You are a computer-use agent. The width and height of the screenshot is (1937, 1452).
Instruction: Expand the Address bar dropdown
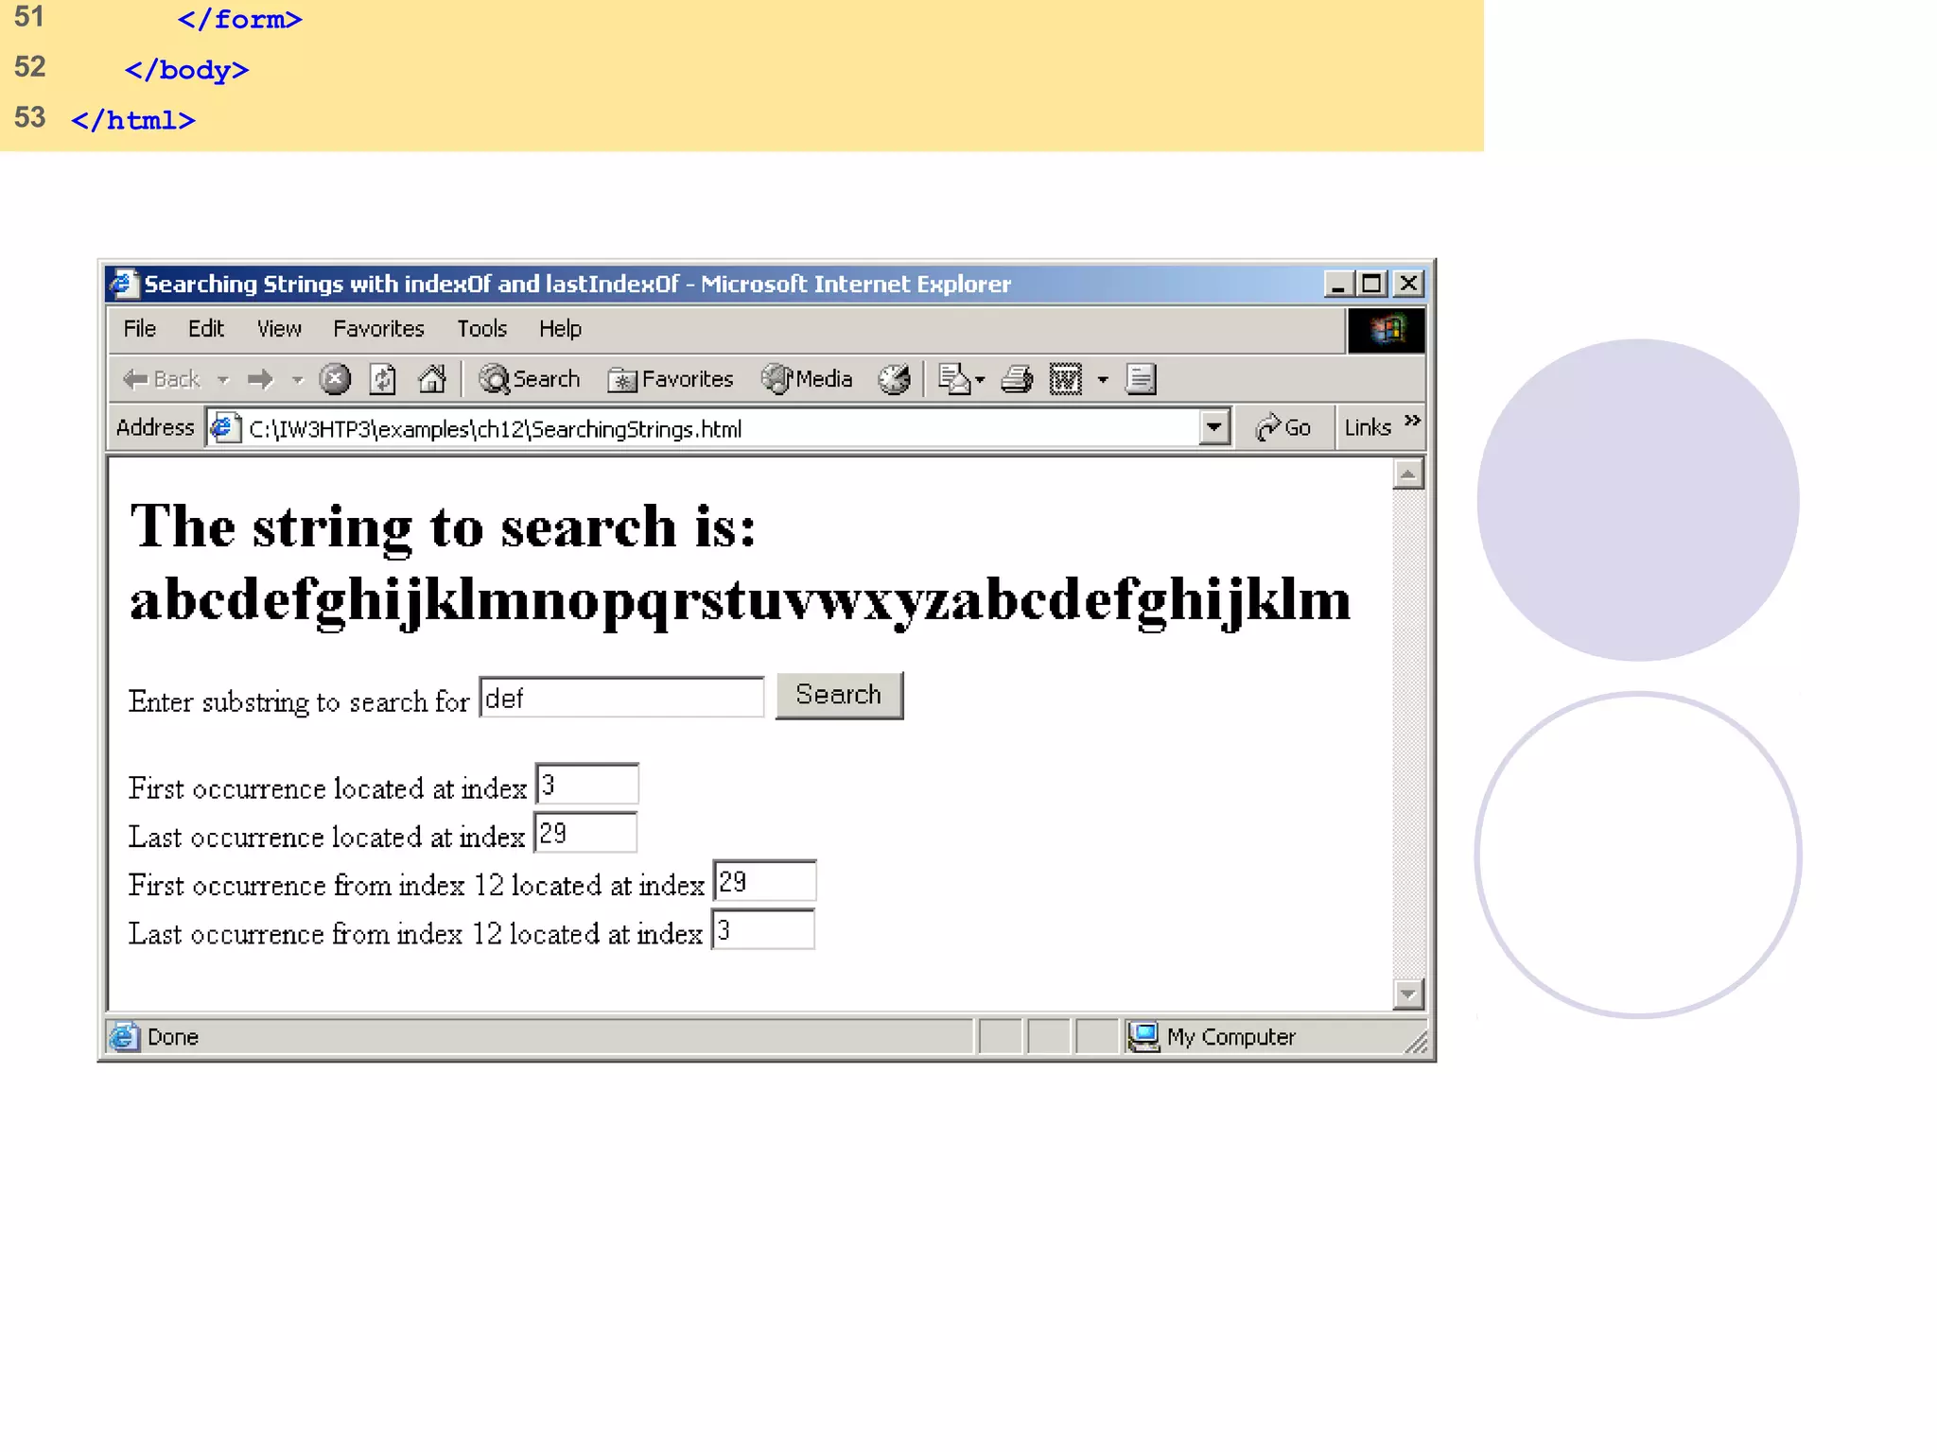pyautogui.click(x=1213, y=428)
